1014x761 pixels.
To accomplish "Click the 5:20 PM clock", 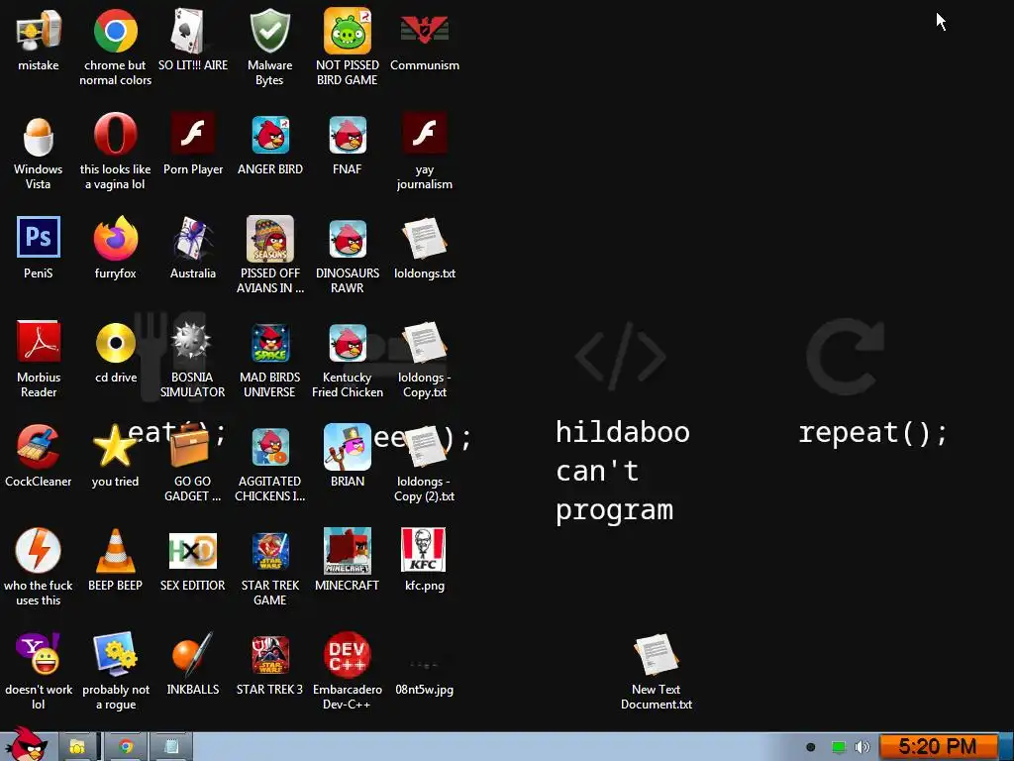I will point(938,747).
